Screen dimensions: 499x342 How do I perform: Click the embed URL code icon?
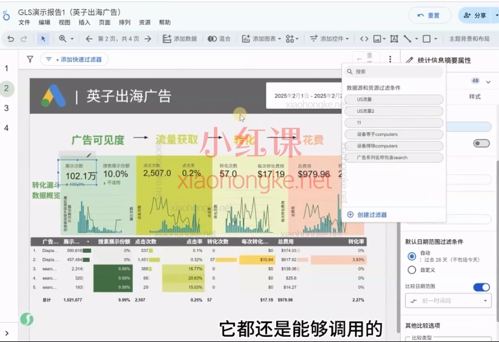(364, 39)
